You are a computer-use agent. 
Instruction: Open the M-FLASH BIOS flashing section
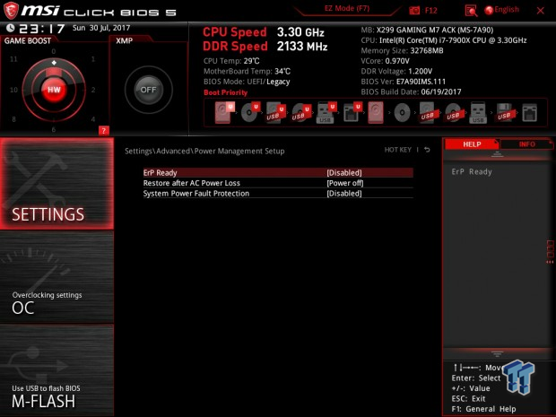[56, 370]
